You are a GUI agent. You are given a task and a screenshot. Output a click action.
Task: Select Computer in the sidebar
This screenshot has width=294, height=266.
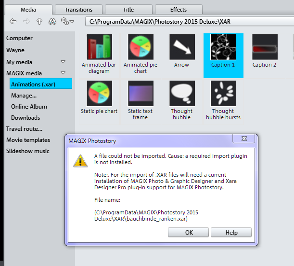click(20, 38)
